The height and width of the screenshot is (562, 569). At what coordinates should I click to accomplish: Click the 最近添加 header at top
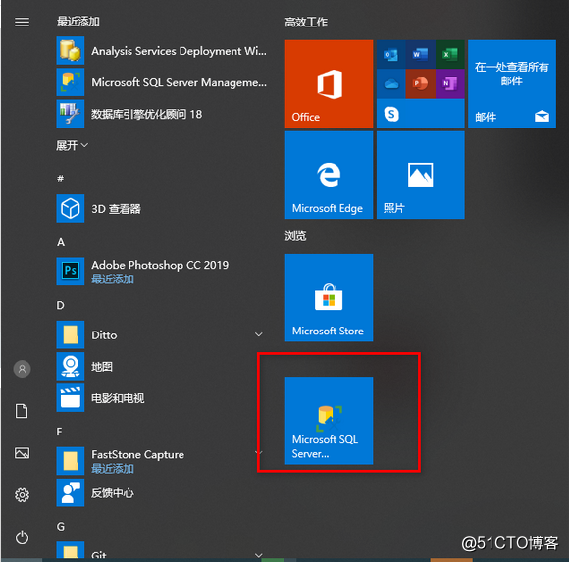(x=78, y=22)
